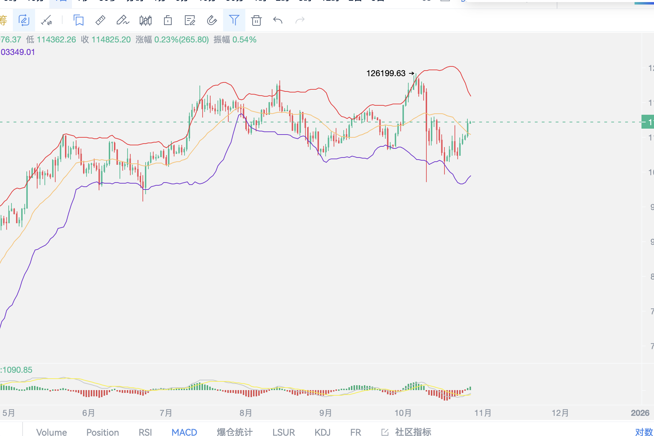Click the 126199.63 high price marker
The height and width of the screenshot is (436, 654).
pyautogui.click(x=386, y=73)
